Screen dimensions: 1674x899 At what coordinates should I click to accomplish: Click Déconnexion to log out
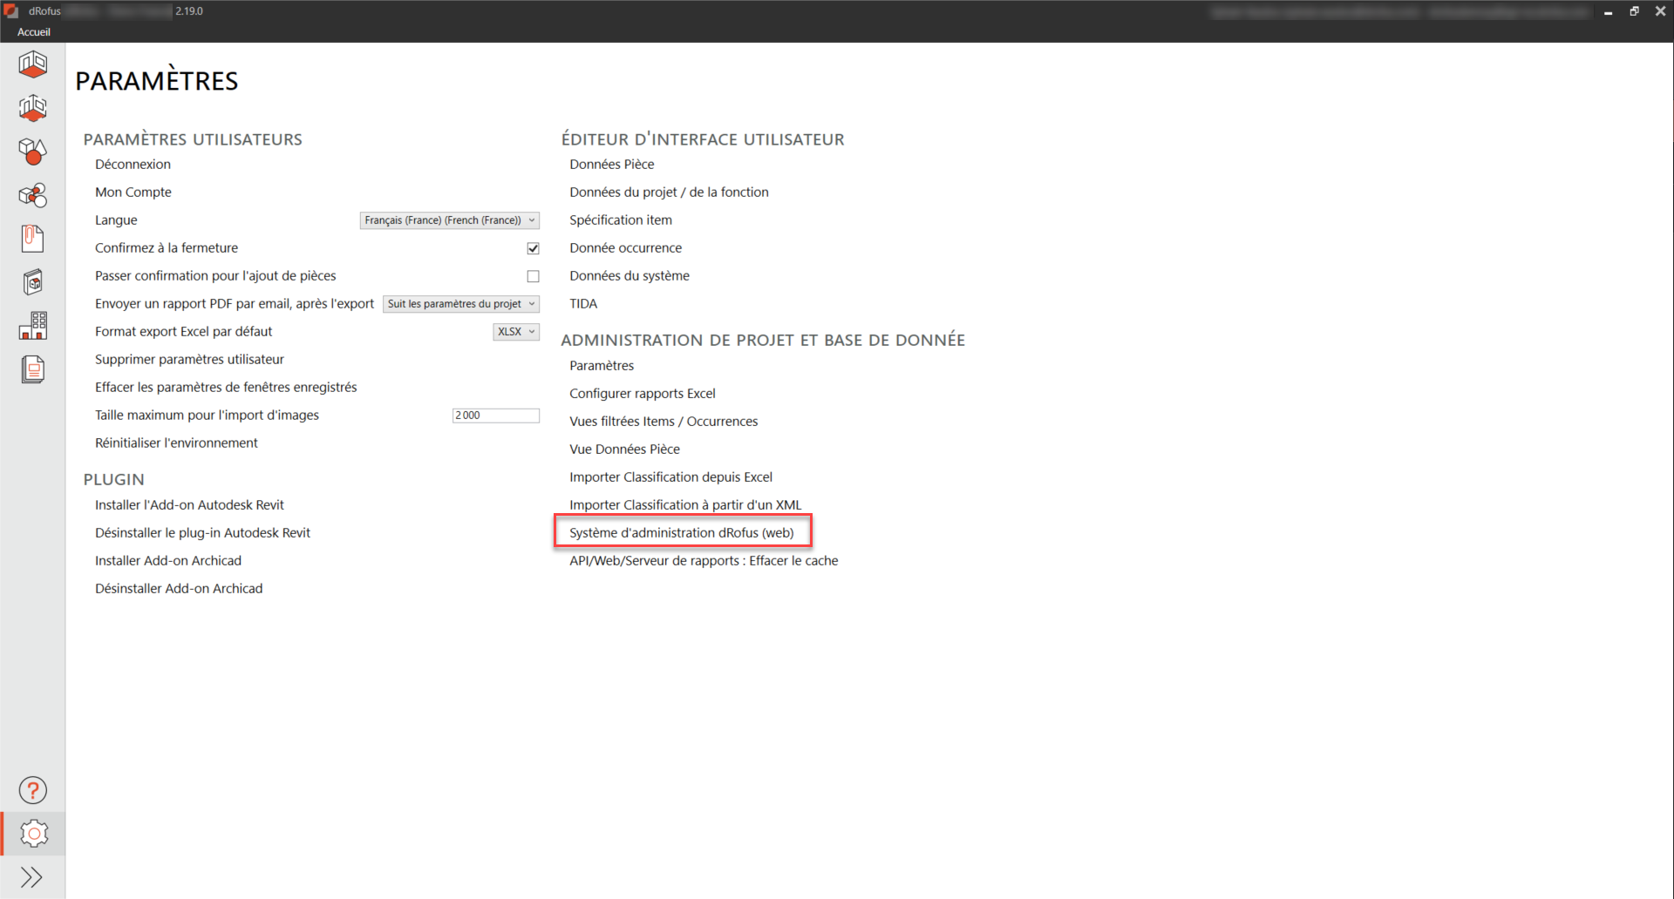(x=133, y=164)
